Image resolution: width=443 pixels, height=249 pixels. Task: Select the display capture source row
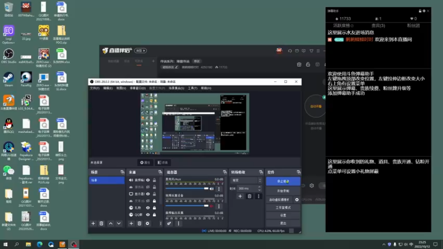point(143,194)
